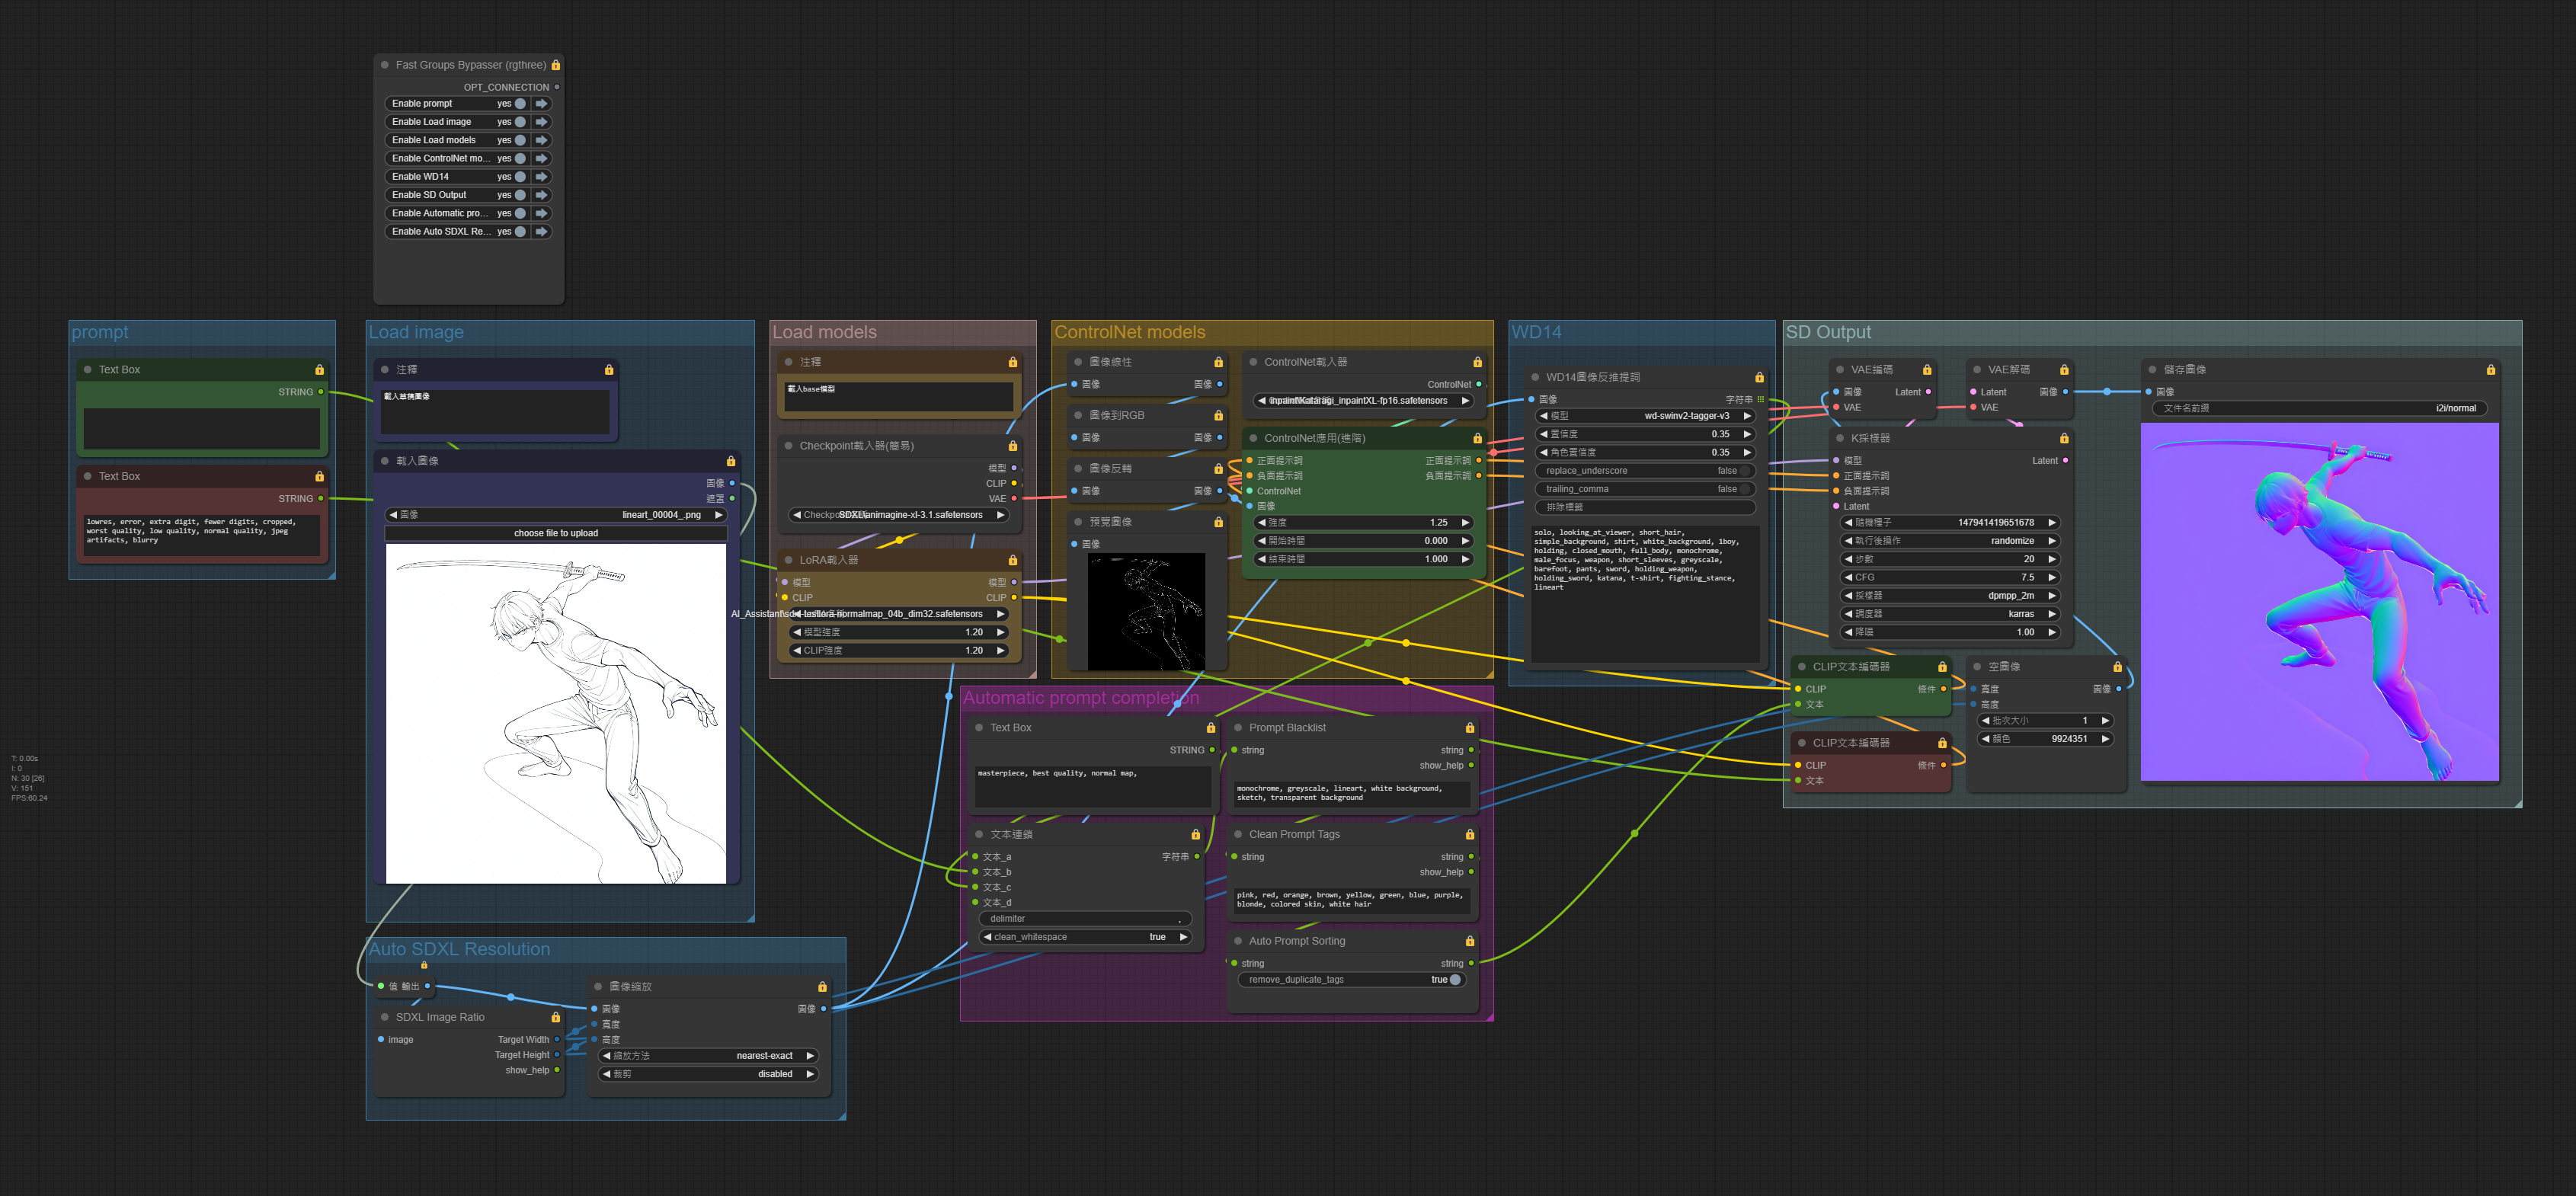Click the lock icon on SDXL Image Ratio node
The width and height of the screenshot is (2576, 1196).
click(556, 1017)
